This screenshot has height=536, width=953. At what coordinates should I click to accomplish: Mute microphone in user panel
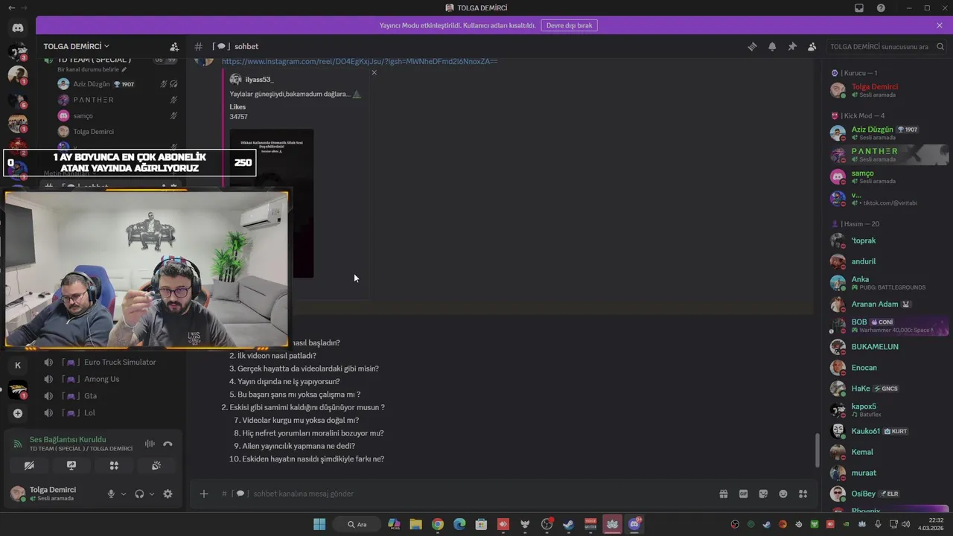pyautogui.click(x=111, y=494)
